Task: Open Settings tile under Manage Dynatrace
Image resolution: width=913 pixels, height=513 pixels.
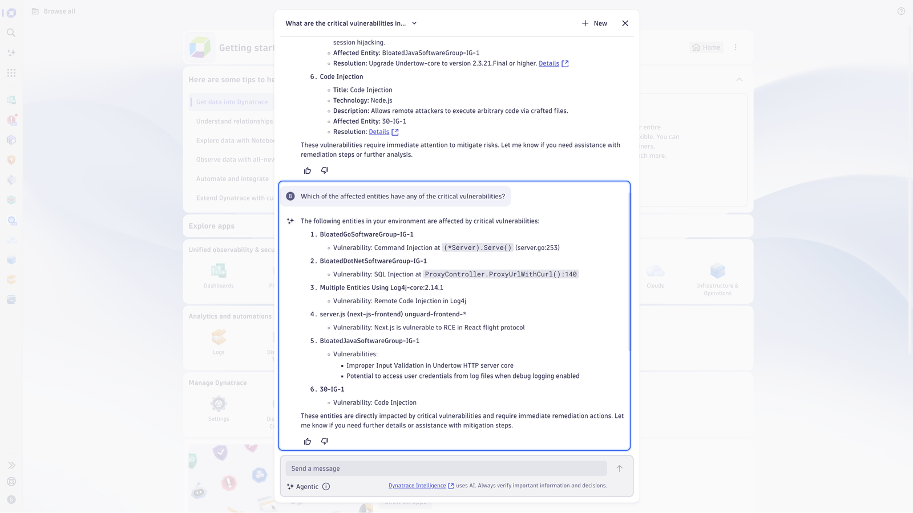Action: pos(219,409)
